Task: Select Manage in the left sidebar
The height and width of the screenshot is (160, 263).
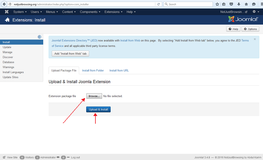Action: point(7,52)
